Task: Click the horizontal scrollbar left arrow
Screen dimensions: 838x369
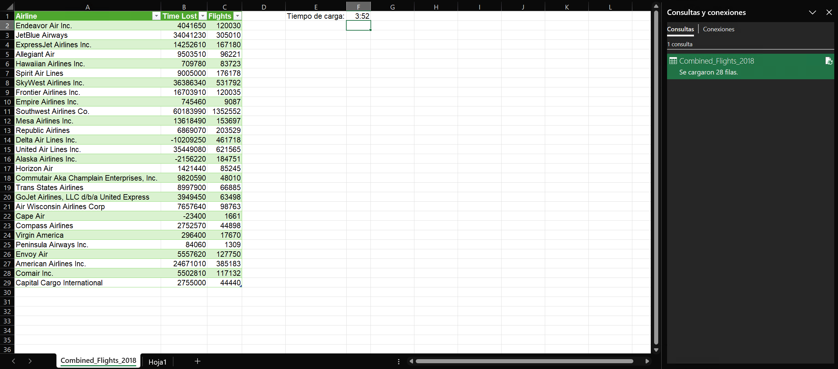Action: pyautogui.click(x=411, y=361)
